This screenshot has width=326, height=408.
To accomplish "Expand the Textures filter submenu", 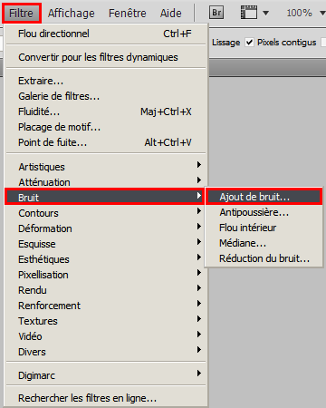I will point(106,321).
